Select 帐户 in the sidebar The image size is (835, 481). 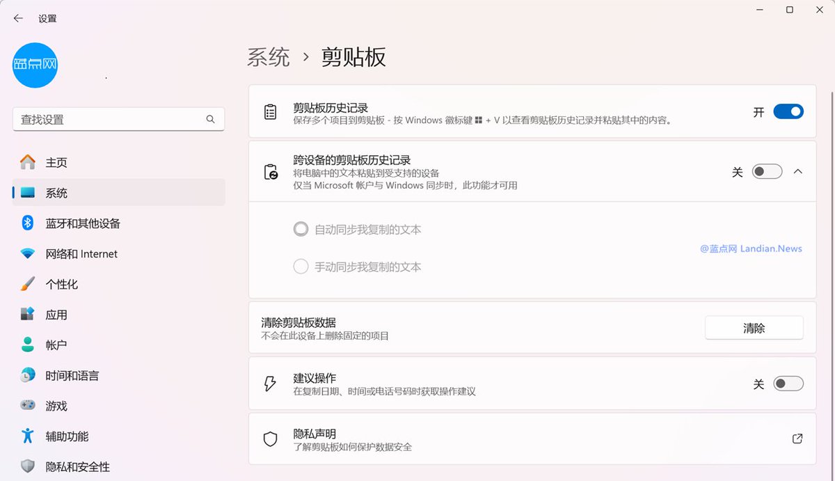point(56,345)
